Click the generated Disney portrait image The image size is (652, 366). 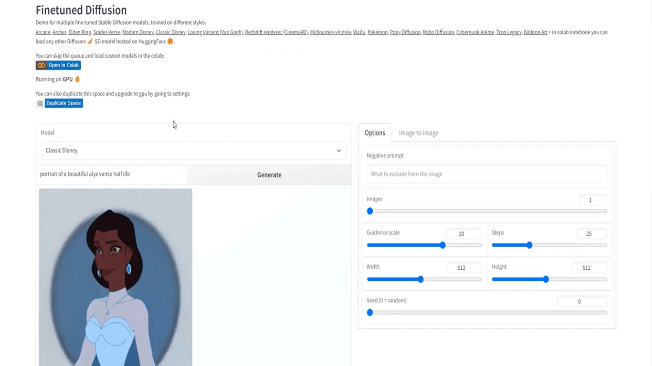pyautogui.click(x=116, y=276)
